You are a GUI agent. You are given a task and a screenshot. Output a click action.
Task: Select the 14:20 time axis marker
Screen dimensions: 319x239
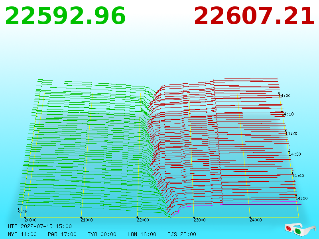click(291, 133)
